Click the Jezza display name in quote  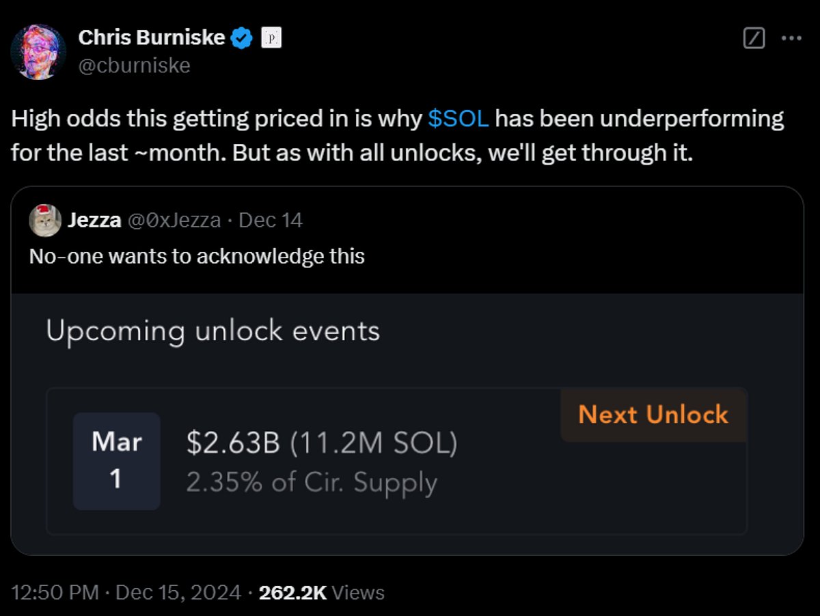coord(95,220)
